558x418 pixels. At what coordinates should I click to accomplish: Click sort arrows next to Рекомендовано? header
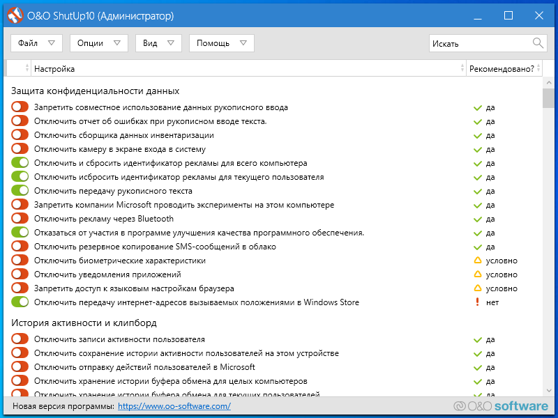coord(538,68)
